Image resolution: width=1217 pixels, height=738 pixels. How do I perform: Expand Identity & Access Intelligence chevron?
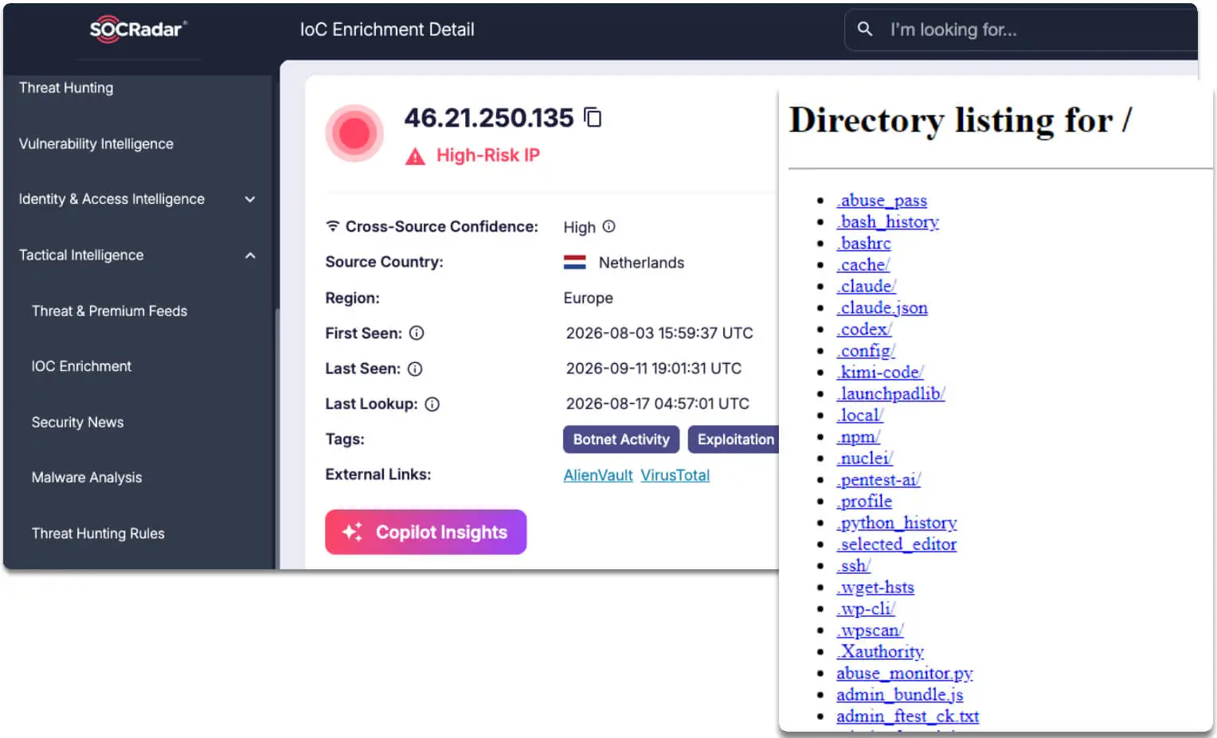250,199
